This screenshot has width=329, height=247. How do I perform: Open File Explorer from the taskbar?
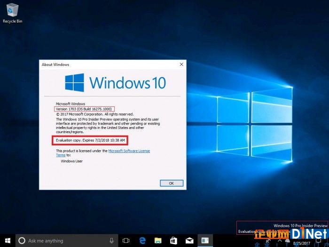click(158, 241)
